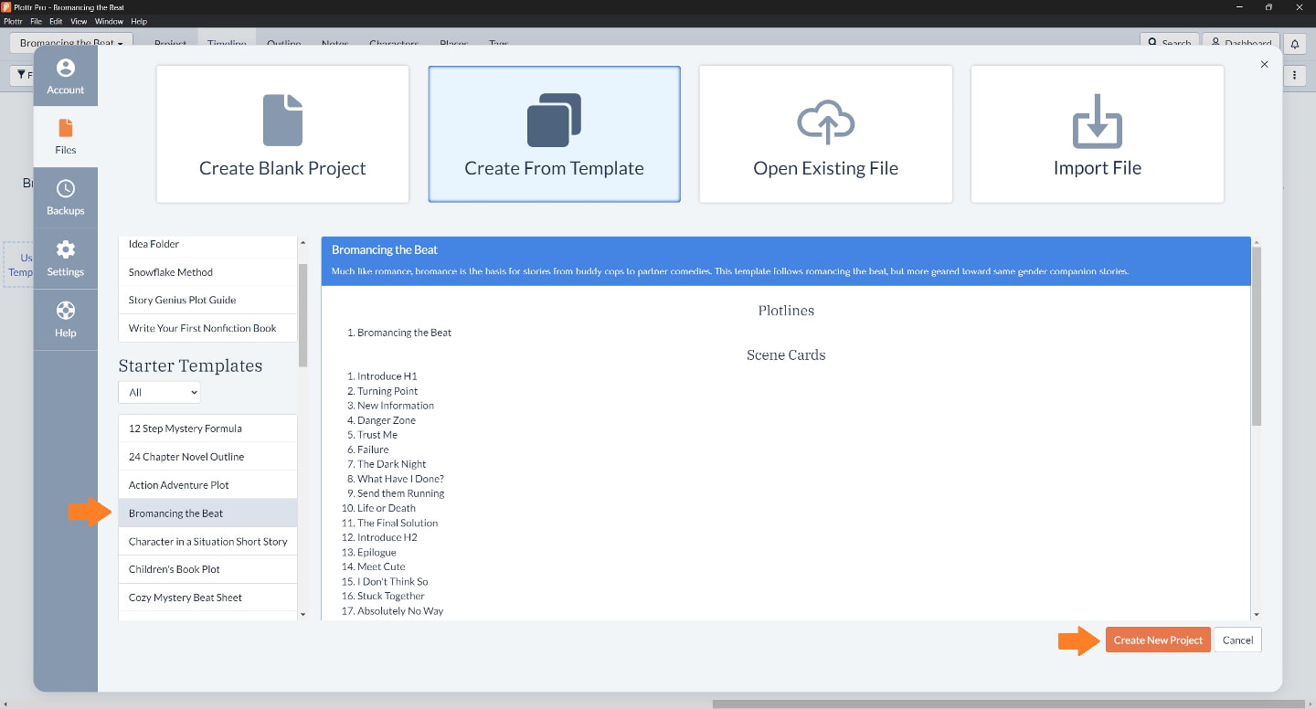Select Story Genius Plot Guide template

click(x=207, y=300)
